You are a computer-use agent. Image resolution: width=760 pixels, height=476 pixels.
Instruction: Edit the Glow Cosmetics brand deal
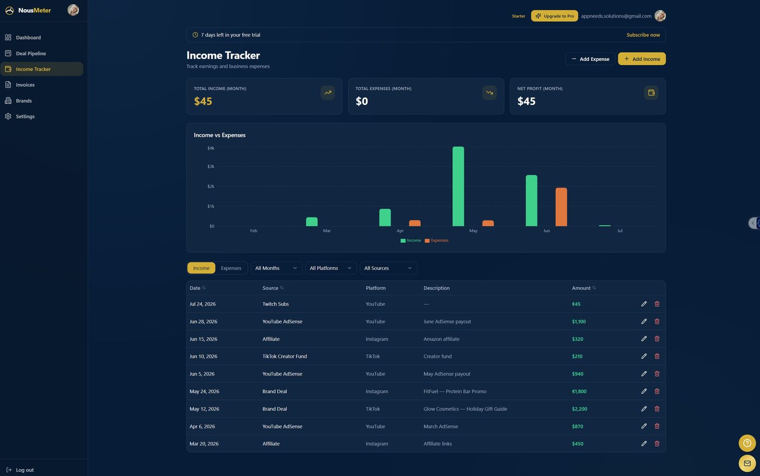click(x=644, y=409)
